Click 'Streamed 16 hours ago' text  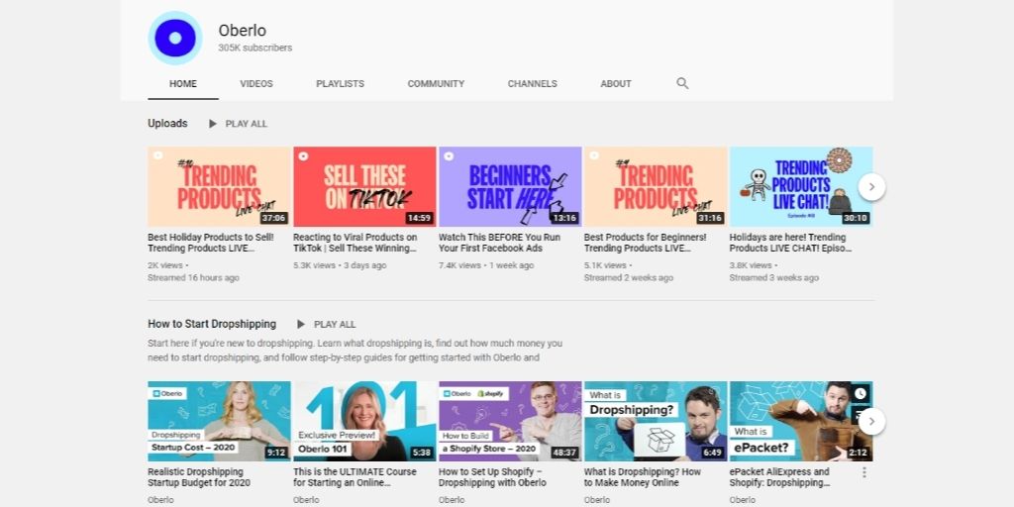[193, 277]
